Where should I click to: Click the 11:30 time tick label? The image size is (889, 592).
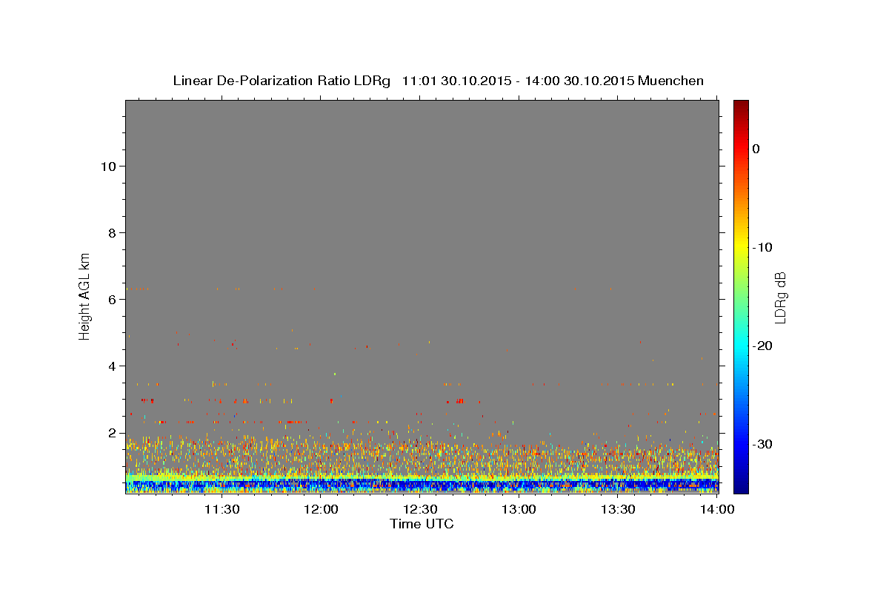pos(222,509)
